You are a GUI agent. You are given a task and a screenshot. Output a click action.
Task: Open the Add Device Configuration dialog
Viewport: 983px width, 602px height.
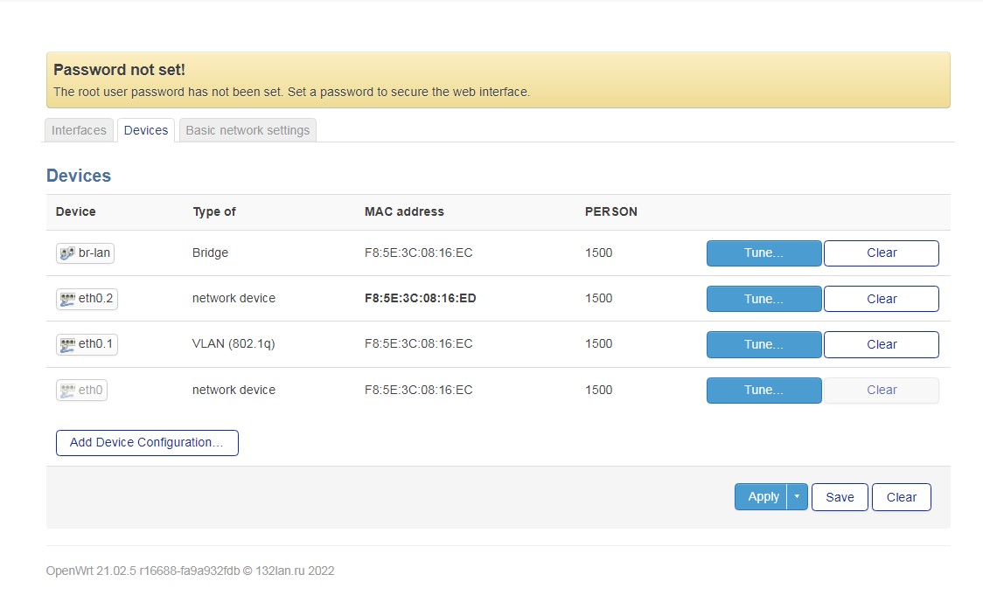pos(147,443)
